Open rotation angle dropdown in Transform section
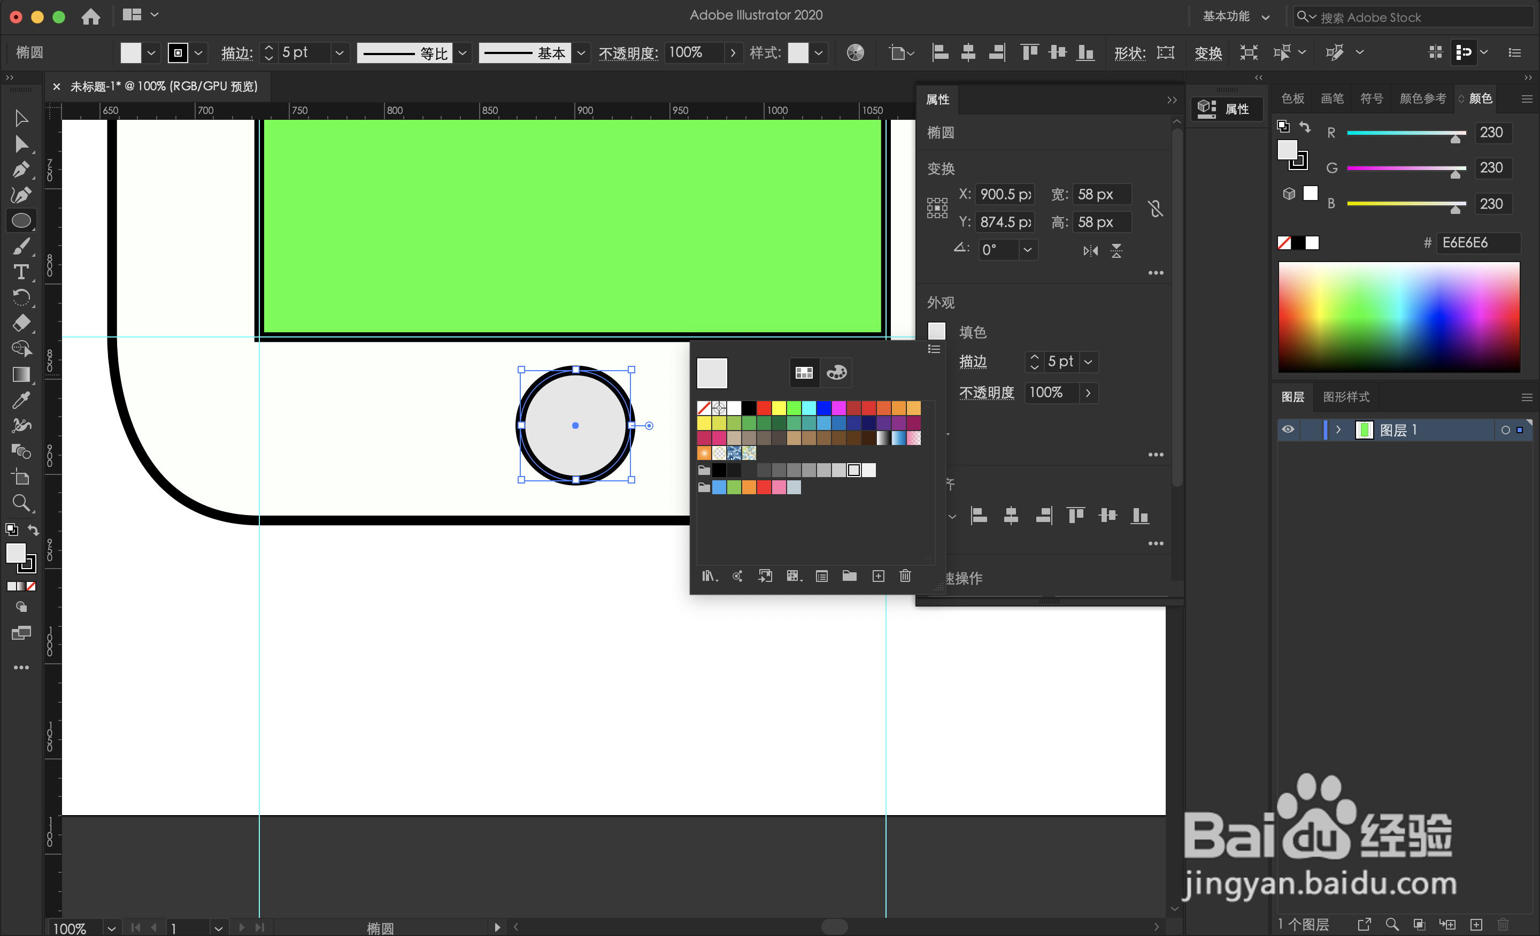This screenshot has width=1540, height=936. click(1028, 250)
